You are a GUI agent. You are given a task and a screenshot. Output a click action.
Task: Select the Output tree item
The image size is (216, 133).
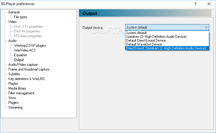19,60
